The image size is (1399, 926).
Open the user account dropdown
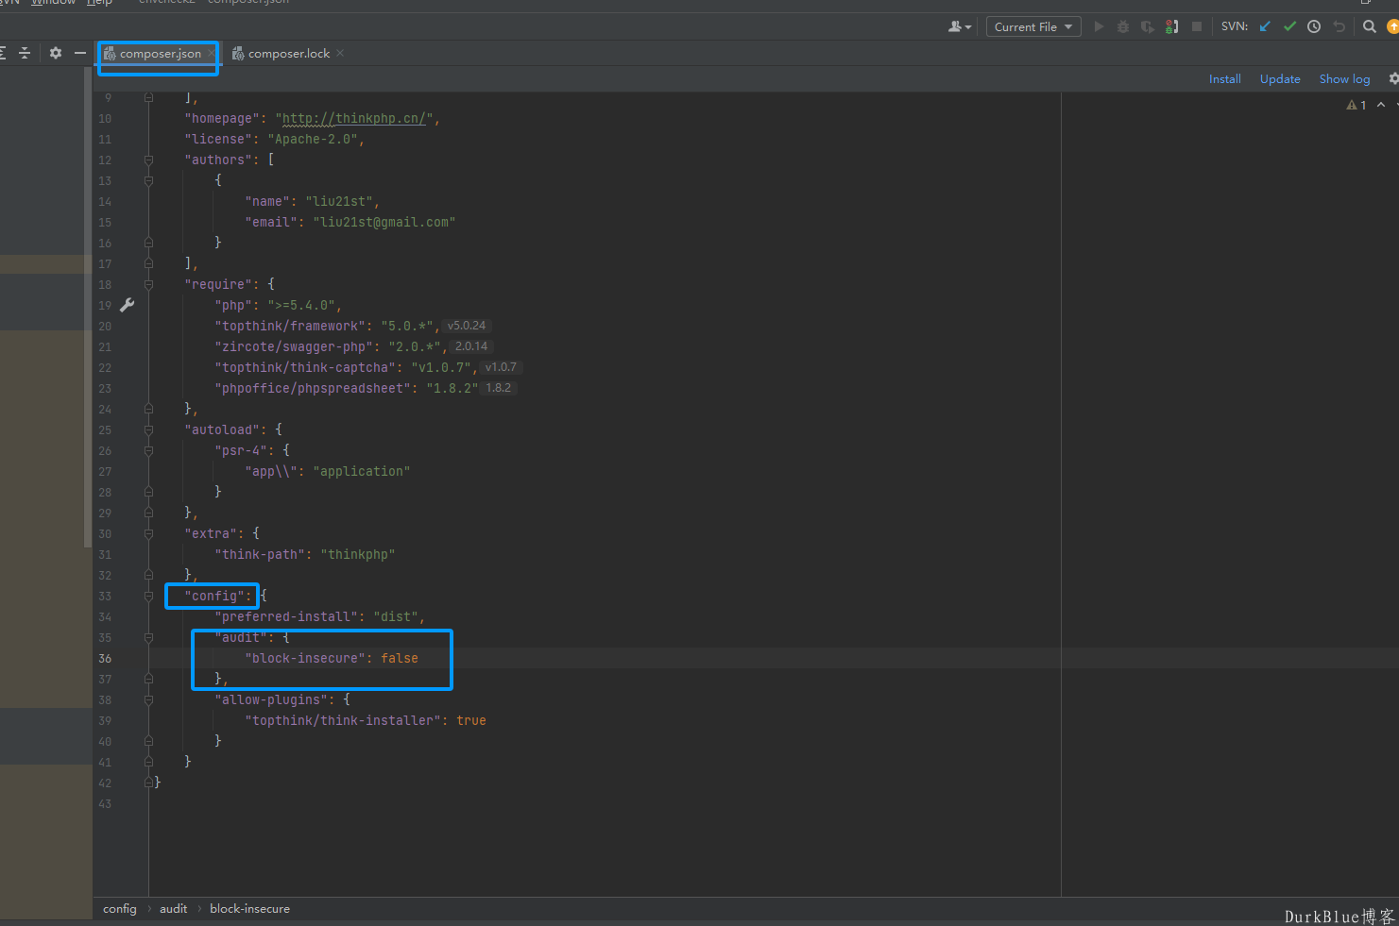coord(960,26)
